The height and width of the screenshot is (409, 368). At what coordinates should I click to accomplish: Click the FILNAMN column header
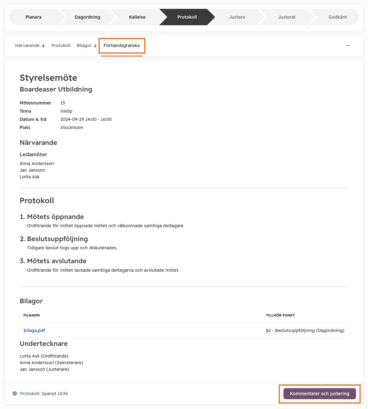pos(32,315)
